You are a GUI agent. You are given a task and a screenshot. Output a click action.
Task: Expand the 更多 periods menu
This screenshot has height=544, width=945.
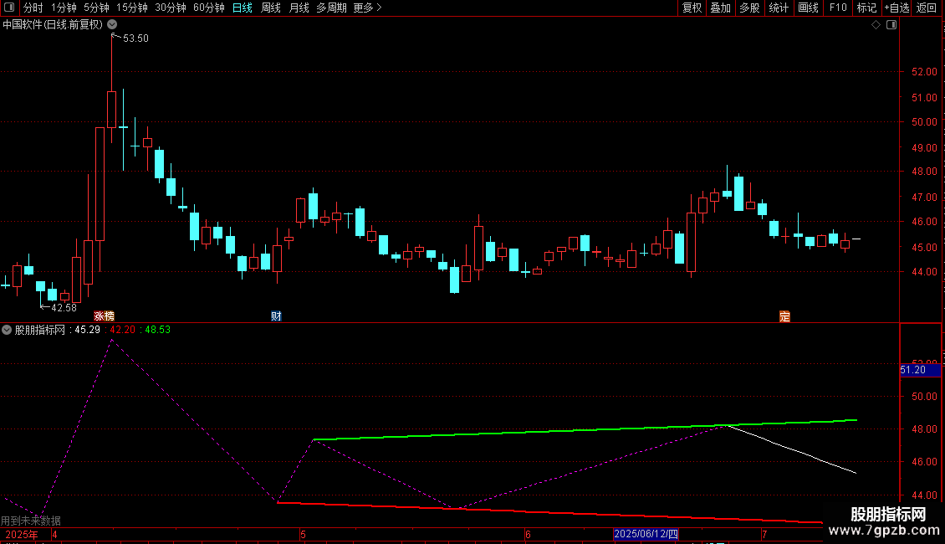point(367,8)
